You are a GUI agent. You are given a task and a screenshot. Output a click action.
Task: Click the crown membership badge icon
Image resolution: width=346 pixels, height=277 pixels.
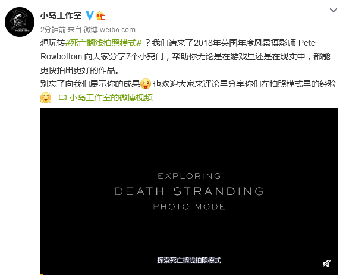click(100, 15)
